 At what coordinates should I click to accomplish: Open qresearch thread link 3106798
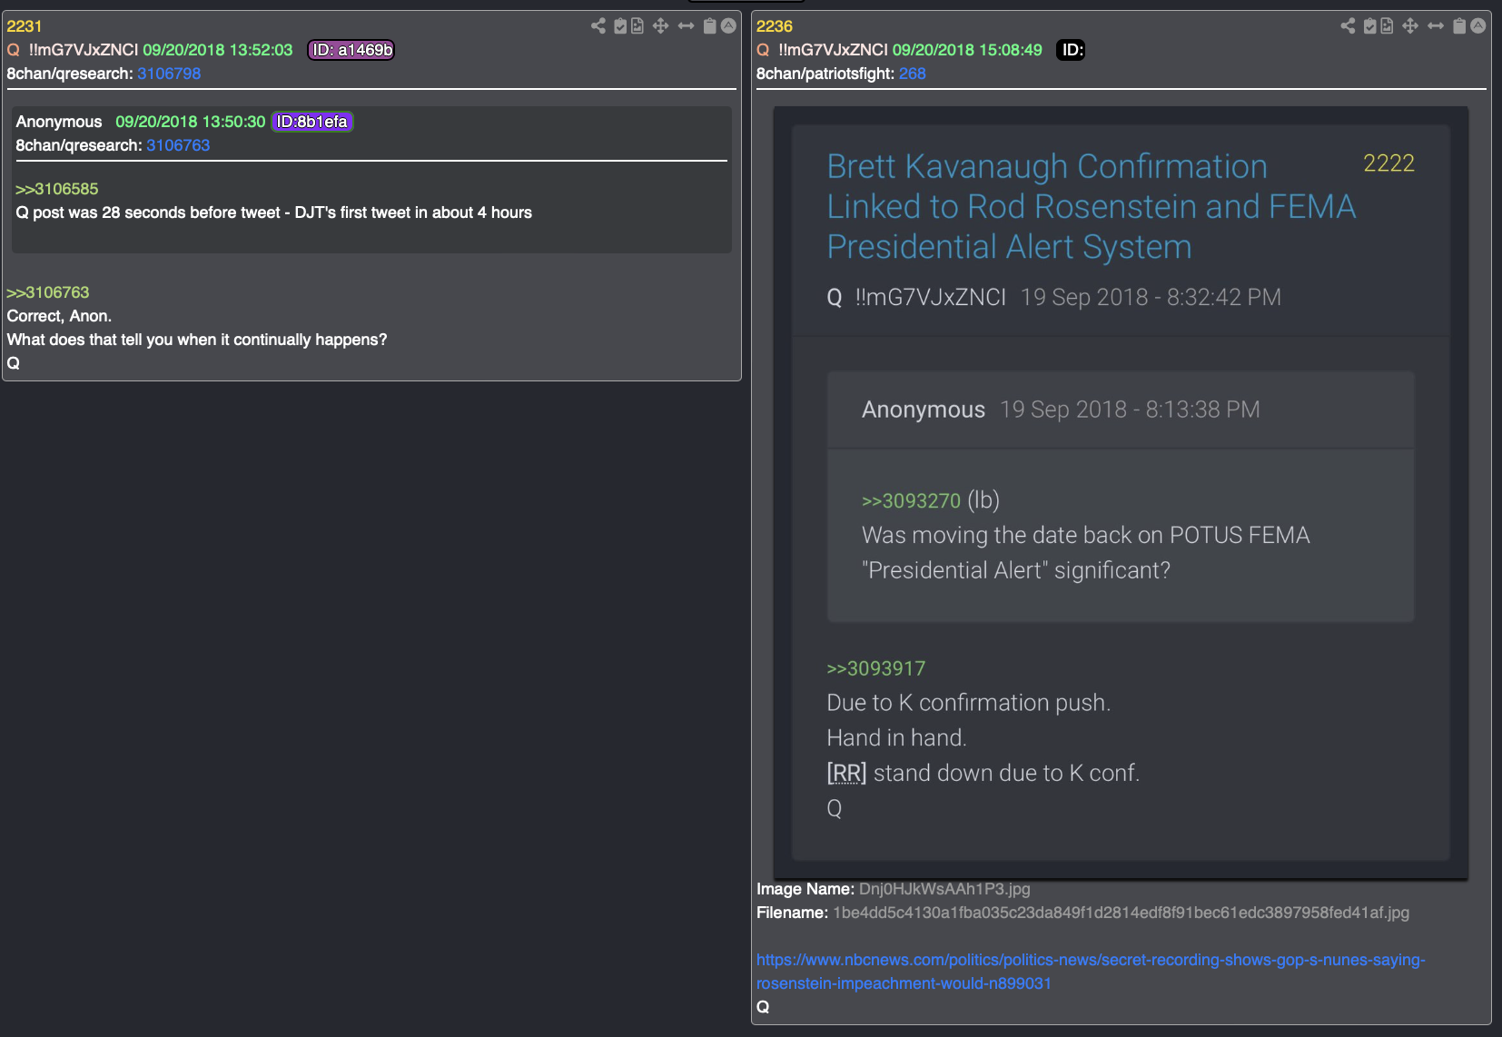click(x=169, y=74)
